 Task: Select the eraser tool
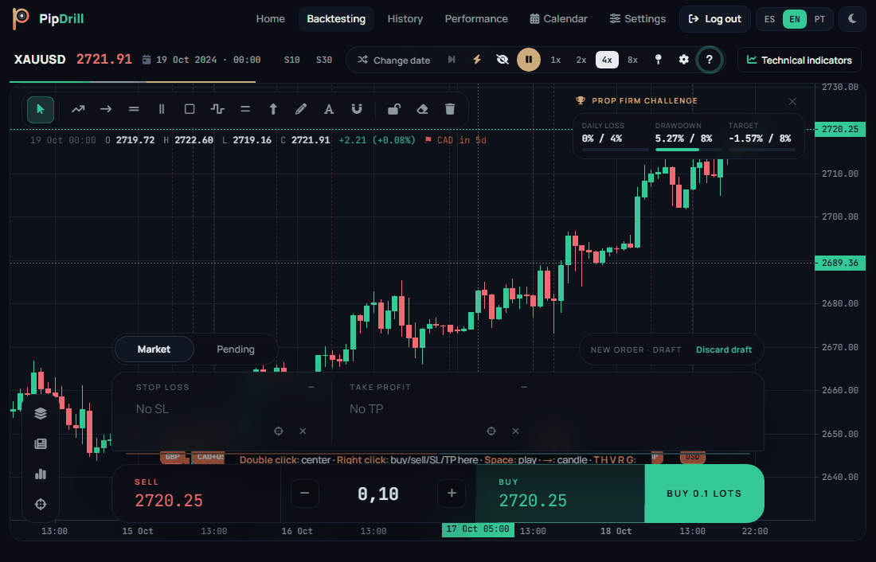point(422,109)
